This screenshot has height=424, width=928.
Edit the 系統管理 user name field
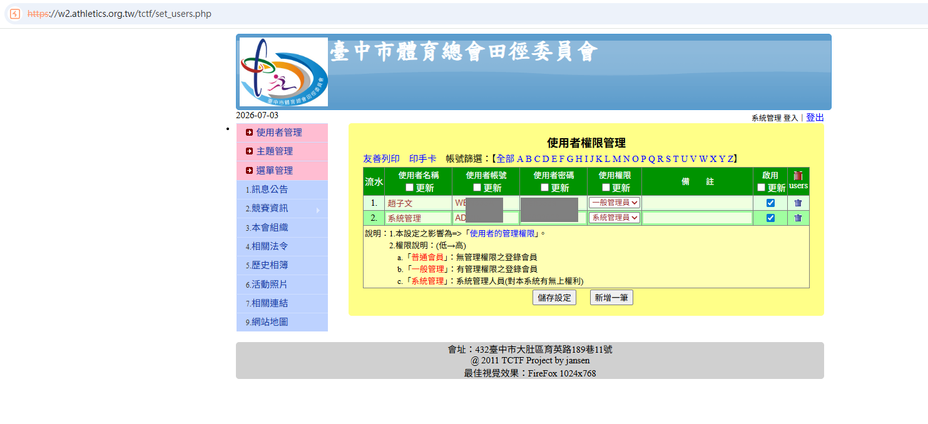tap(418, 218)
